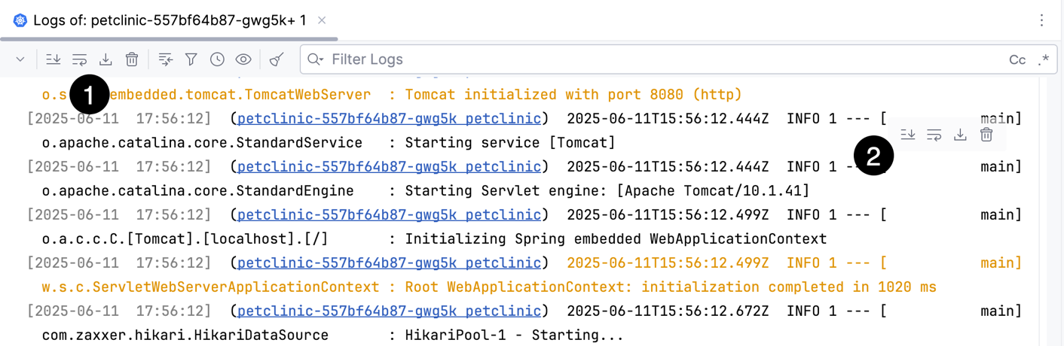
Task: Click the clock timestamps icon
Action: coord(217,59)
